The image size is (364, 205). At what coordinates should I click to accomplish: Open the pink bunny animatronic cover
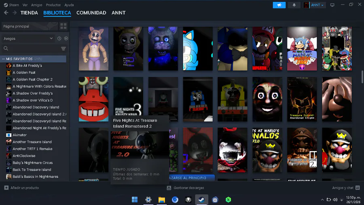pos(93,49)
